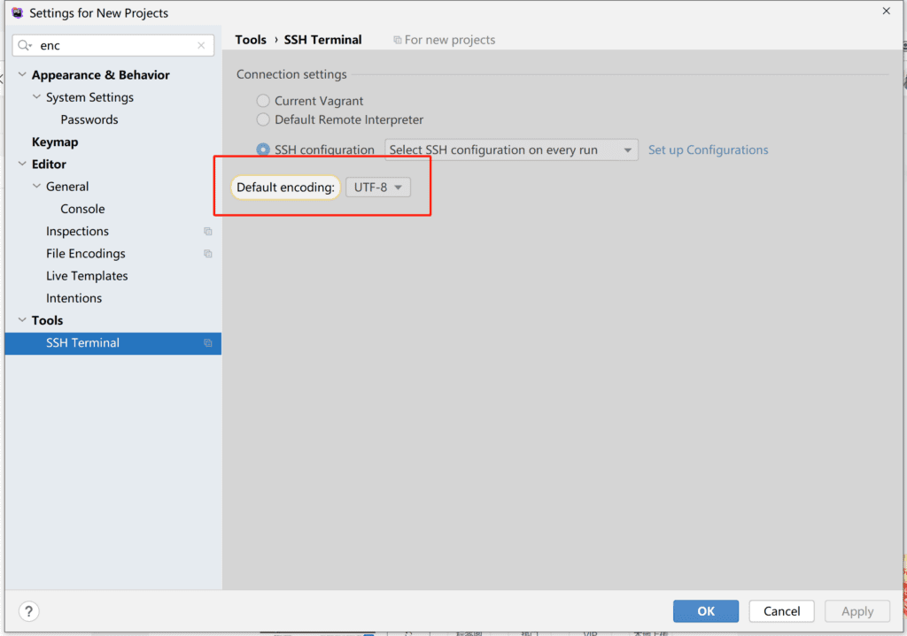
Task: Open help with the question mark button
Action: pos(28,611)
